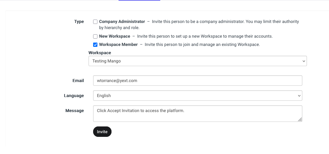Click the chevron arrow of the Workspace select
Screen dimensions: 329x154
click(x=304, y=61)
